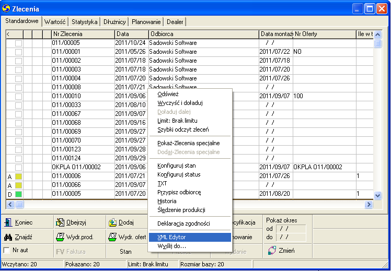391x271 pixels.
Task: Check the box for order 011/00003
Action: click(18, 69)
